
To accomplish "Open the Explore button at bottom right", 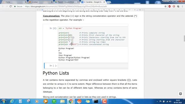I will coord(180,94).
